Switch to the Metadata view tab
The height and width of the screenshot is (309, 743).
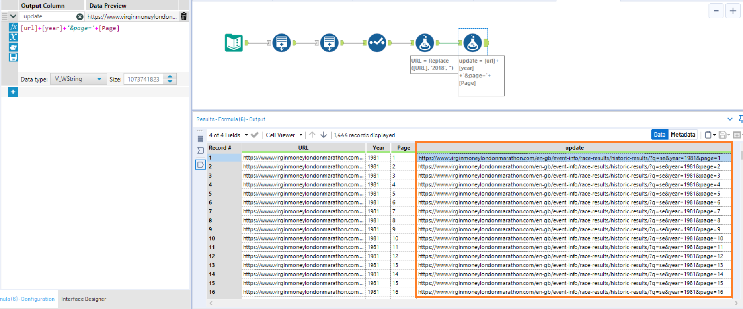point(683,135)
